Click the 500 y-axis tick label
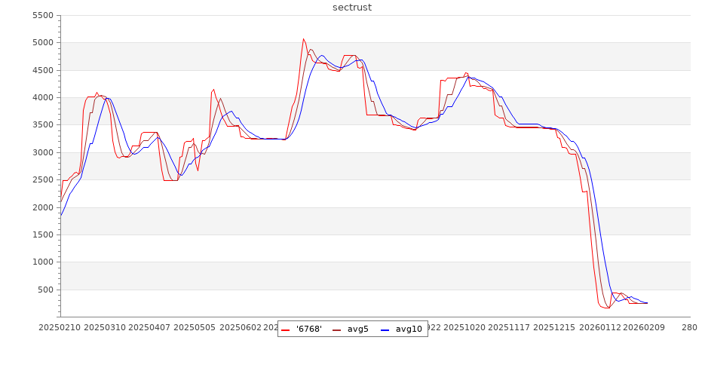The image size is (705, 377). click(x=45, y=290)
